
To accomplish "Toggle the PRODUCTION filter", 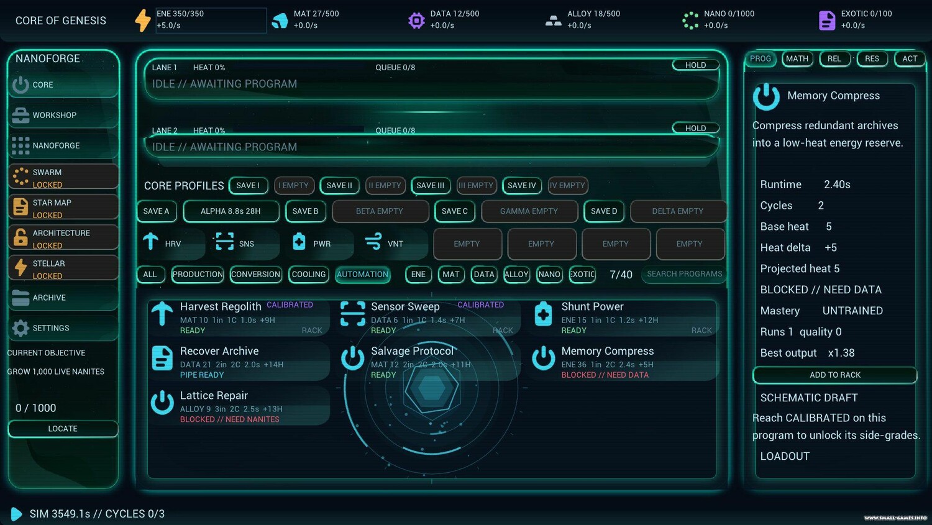I will (x=198, y=274).
